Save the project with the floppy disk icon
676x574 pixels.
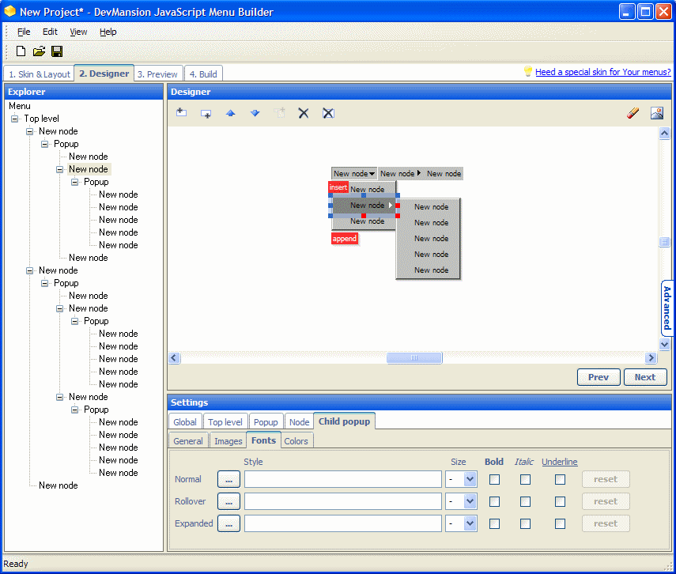point(57,51)
